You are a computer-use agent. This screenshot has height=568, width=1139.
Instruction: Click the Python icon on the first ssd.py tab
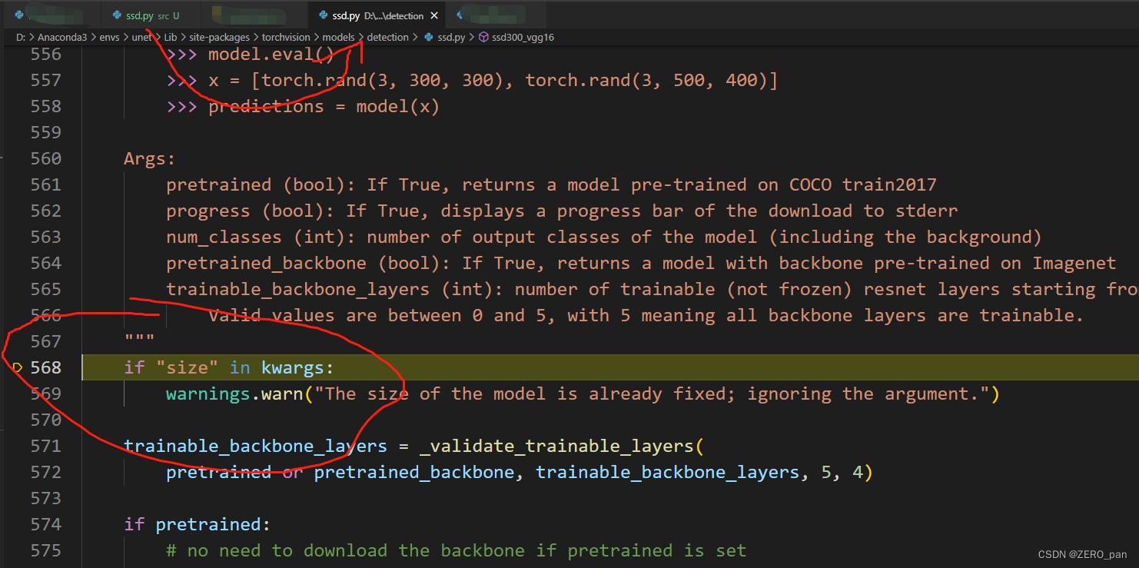[117, 15]
